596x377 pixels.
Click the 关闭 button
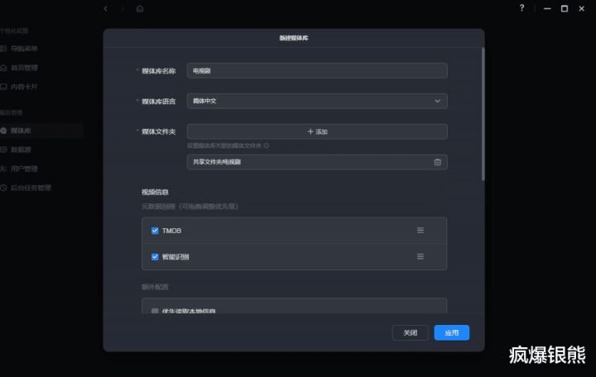click(410, 332)
